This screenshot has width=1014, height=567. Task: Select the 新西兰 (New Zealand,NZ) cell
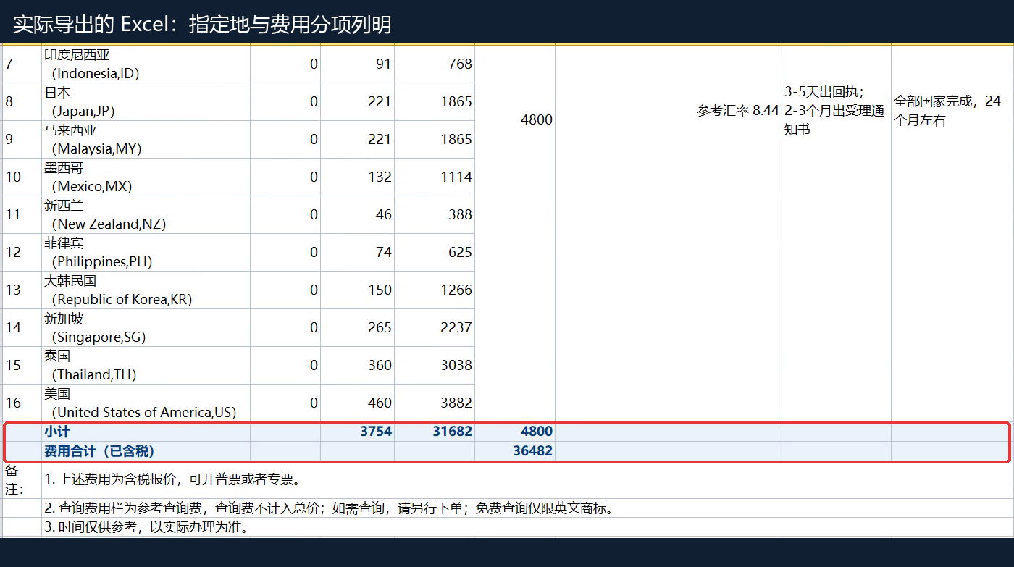[x=146, y=214]
